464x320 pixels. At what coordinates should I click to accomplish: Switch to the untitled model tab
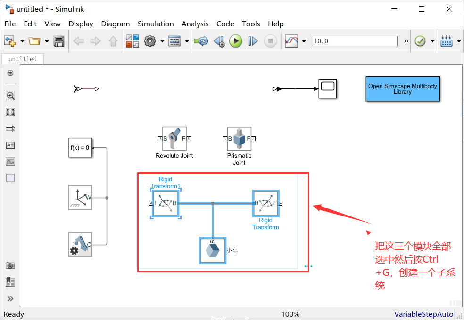pyautogui.click(x=22, y=59)
